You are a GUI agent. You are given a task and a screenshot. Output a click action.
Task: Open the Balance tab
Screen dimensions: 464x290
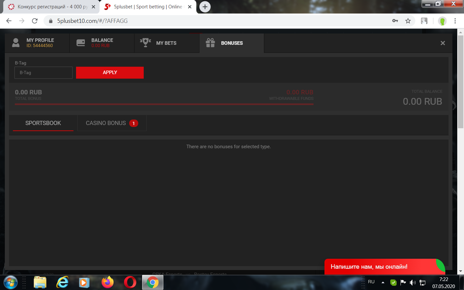pos(102,43)
